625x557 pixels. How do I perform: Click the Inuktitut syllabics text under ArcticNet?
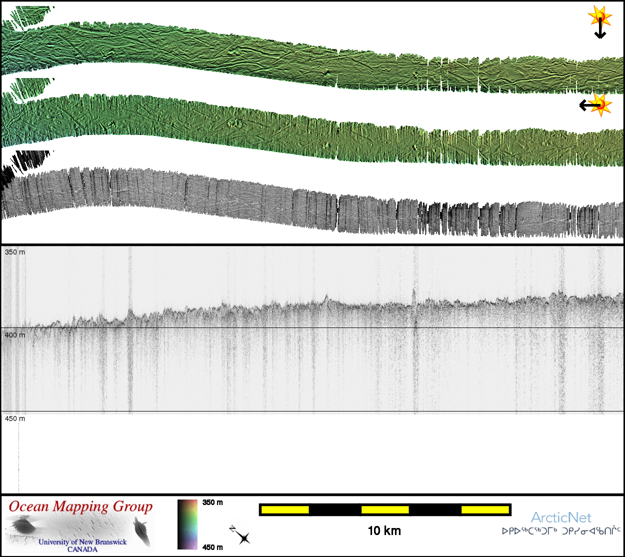click(x=561, y=531)
